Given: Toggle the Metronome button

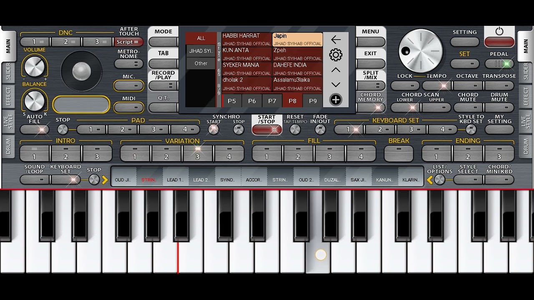Looking at the screenshot, I should (x=129, y=64).
